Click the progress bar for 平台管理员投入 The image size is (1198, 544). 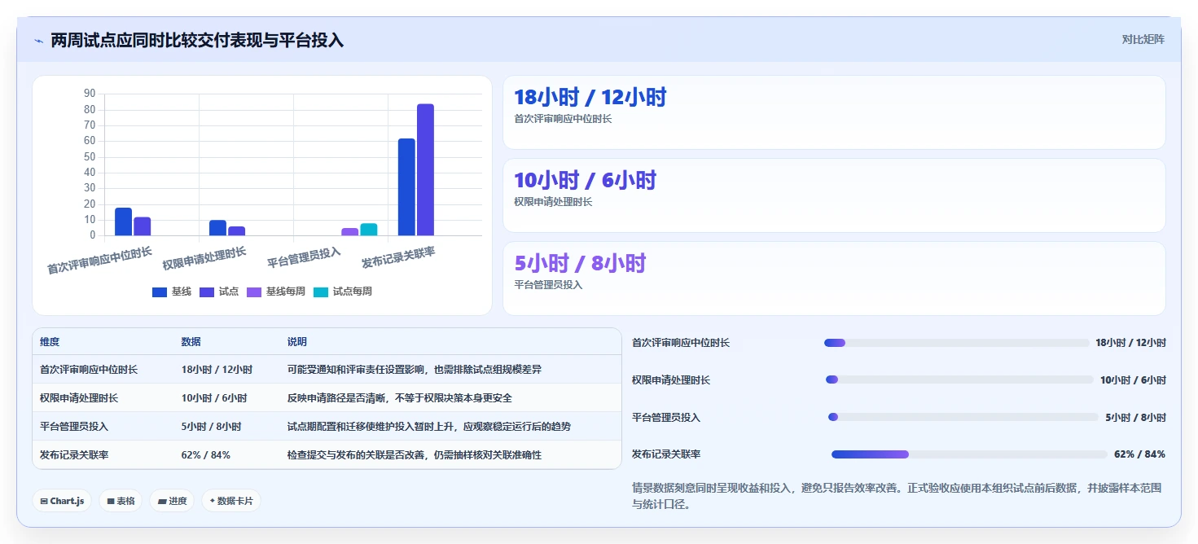click(963, 417)
